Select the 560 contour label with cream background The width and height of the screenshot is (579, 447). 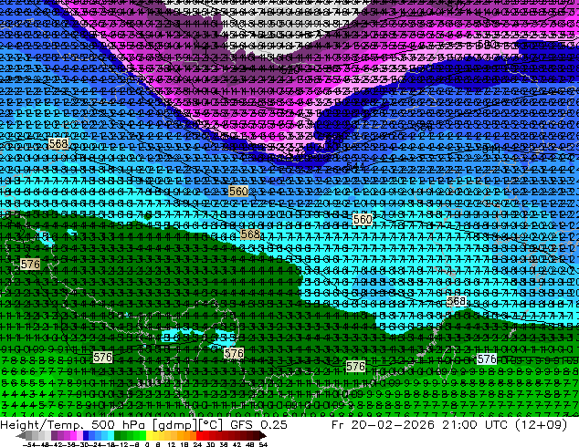point(363,220)
